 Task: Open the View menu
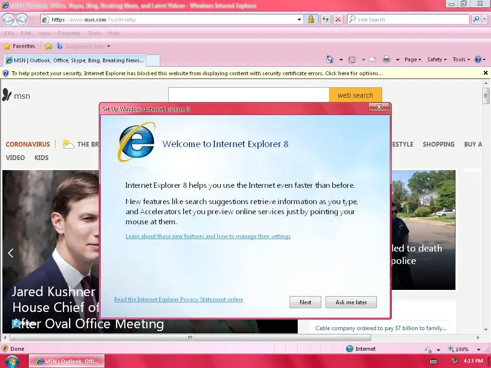tap(44, 33)
